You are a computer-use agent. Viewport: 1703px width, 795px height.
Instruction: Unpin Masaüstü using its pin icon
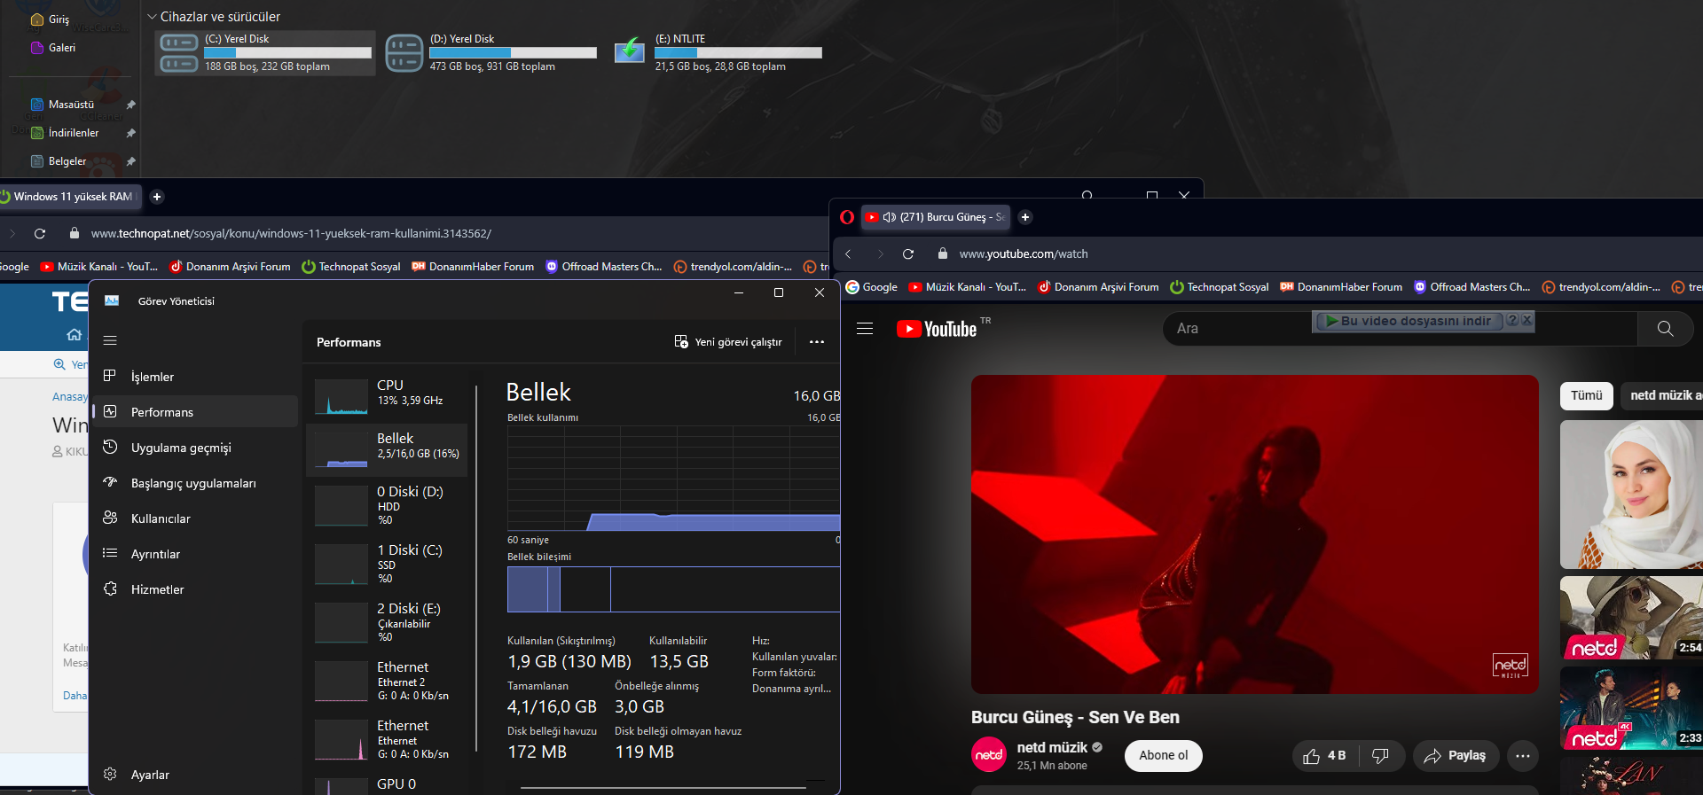point(130,105)
